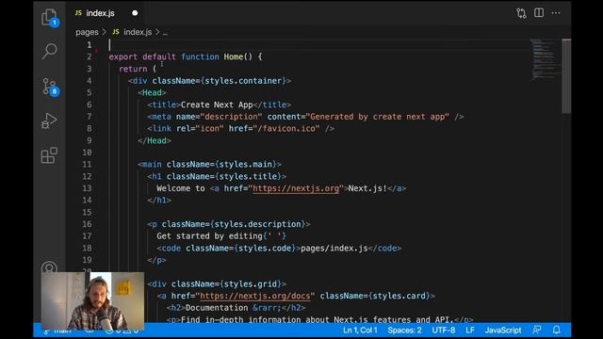The image size is (603, 339).
Task: Click the closing </p> tag on line 19
Action: click(156, 260)
